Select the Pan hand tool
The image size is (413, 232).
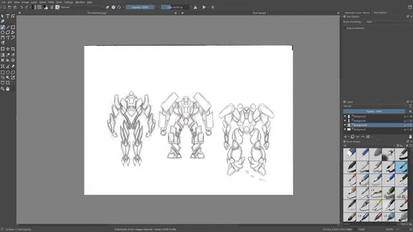point(8,89)
